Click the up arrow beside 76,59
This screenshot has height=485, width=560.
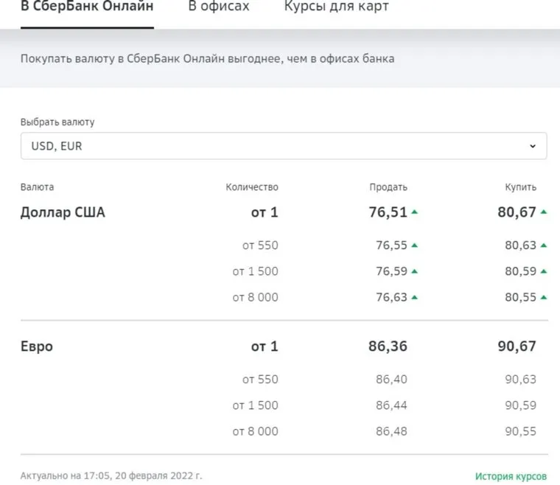(415, 271)
